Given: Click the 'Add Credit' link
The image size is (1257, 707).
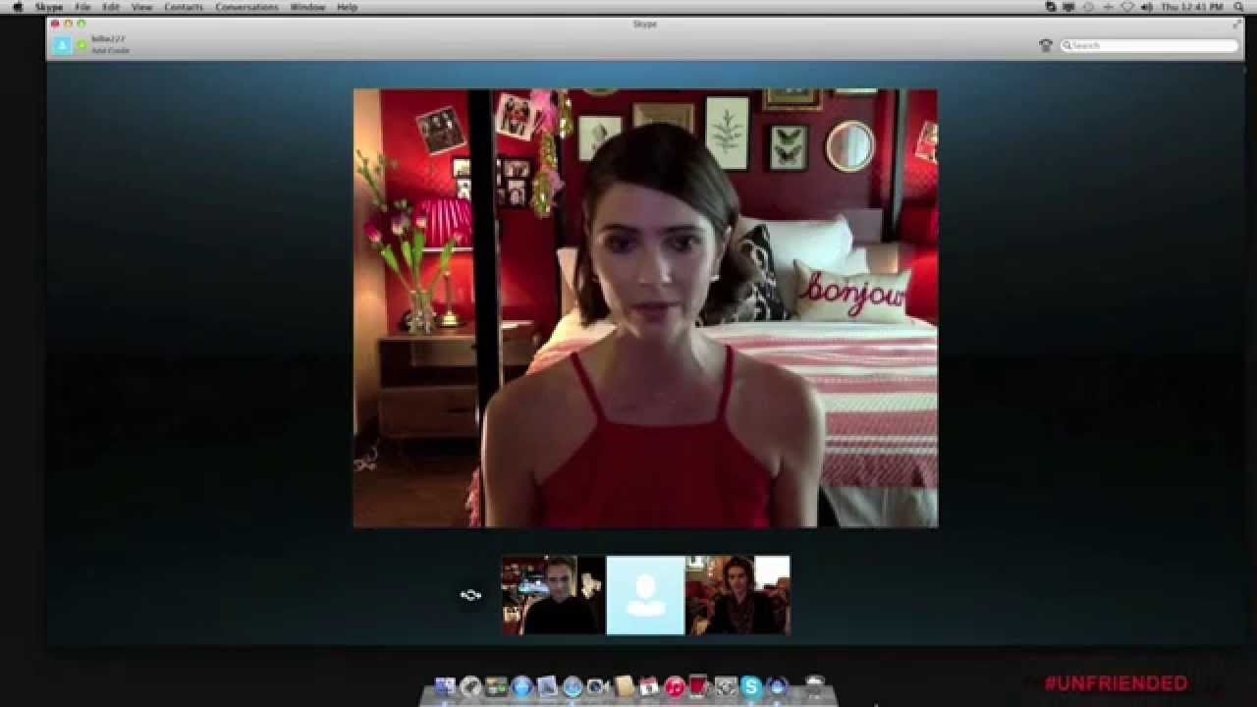Looking at the screenshot, I should 110,51.
